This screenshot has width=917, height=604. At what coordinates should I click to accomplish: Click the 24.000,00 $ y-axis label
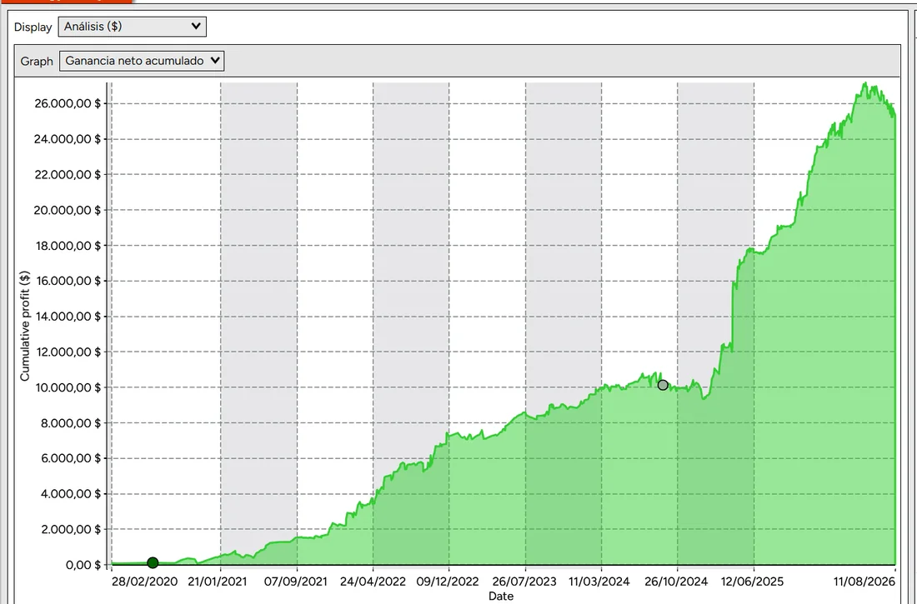(x=68, y=139)
